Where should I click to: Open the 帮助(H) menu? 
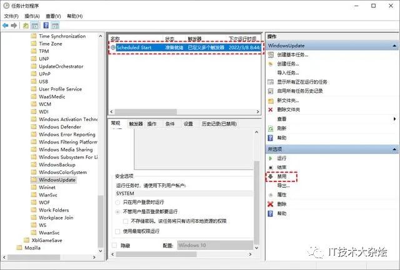point(75,16)
